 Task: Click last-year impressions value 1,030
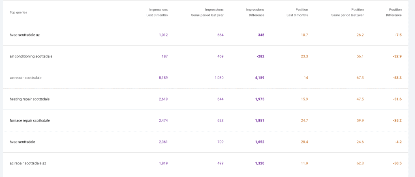219,78
